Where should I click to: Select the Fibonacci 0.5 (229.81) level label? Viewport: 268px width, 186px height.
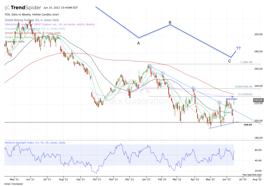tap(245, 95)
